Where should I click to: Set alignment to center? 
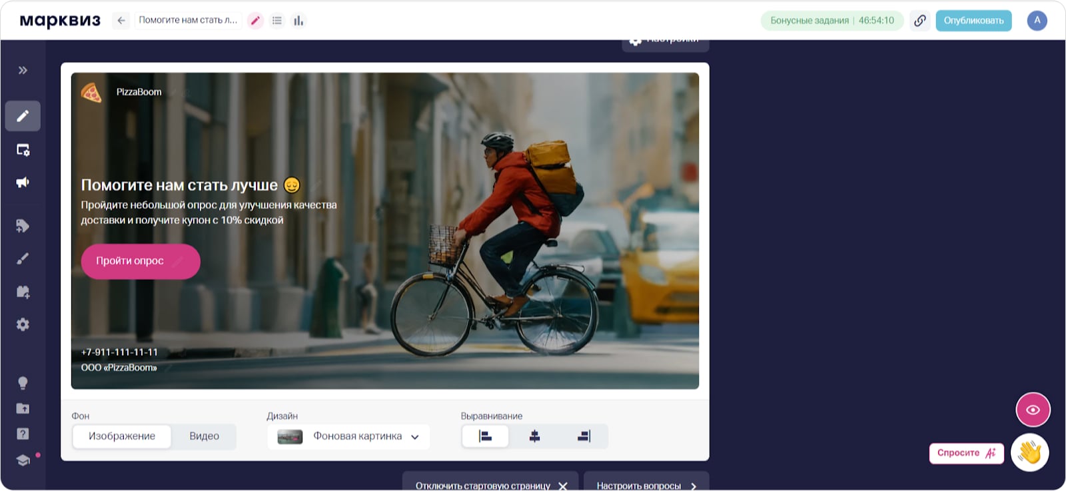pyautogui.click(x=534, y=436)
